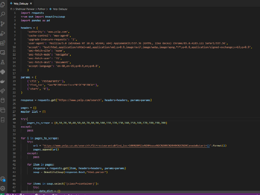Click 'pages.append(url)' statement
Image resolution: width=260 pixels, height=195 pixels.
click(46, 150)
